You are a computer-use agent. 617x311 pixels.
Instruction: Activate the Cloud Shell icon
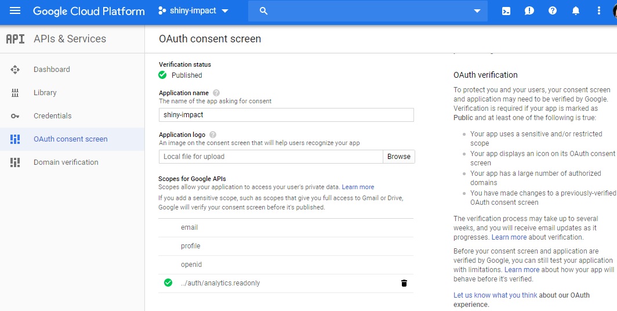pos(506,11)
